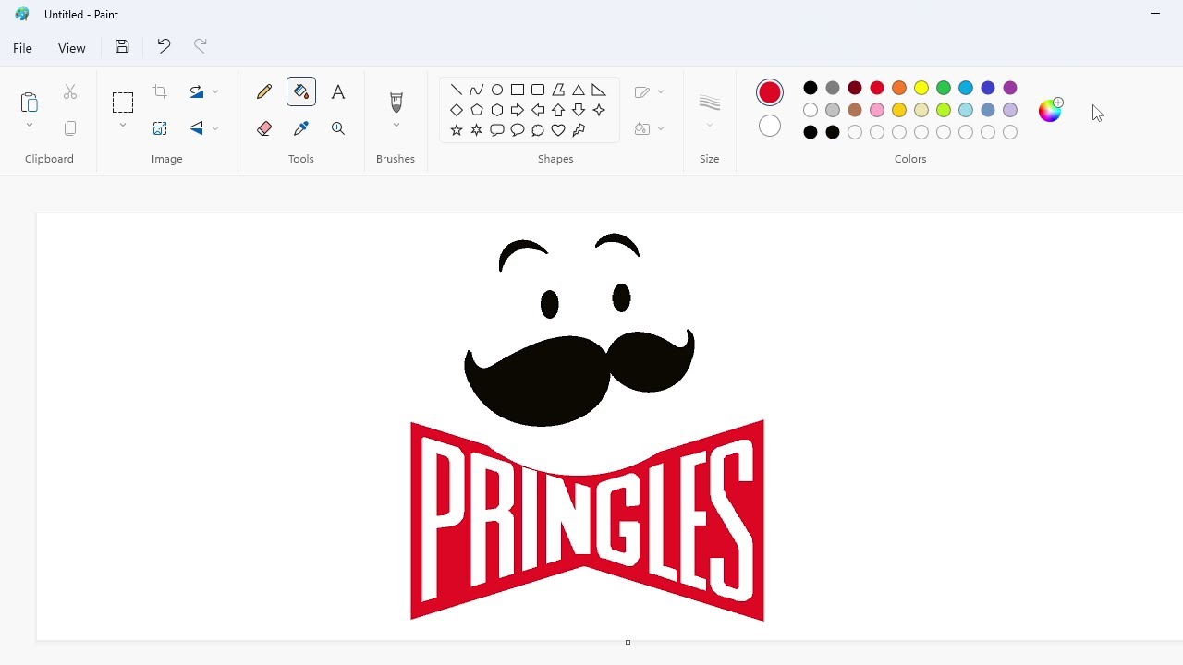Viewport: 1183px width, 665px height.
Task: Choose the Hexagon shape
Action: 497,110
